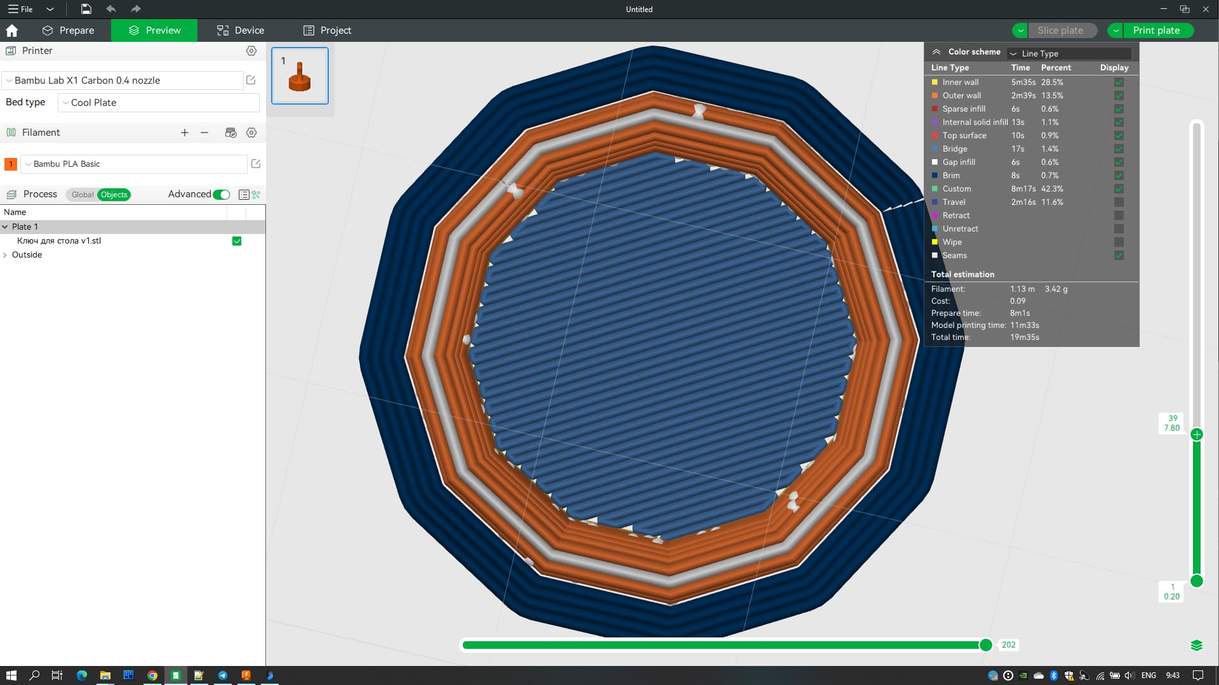Toggle the Advanced switch
The width and height of the screenshot is (1219, 685).
coord(221,195)
